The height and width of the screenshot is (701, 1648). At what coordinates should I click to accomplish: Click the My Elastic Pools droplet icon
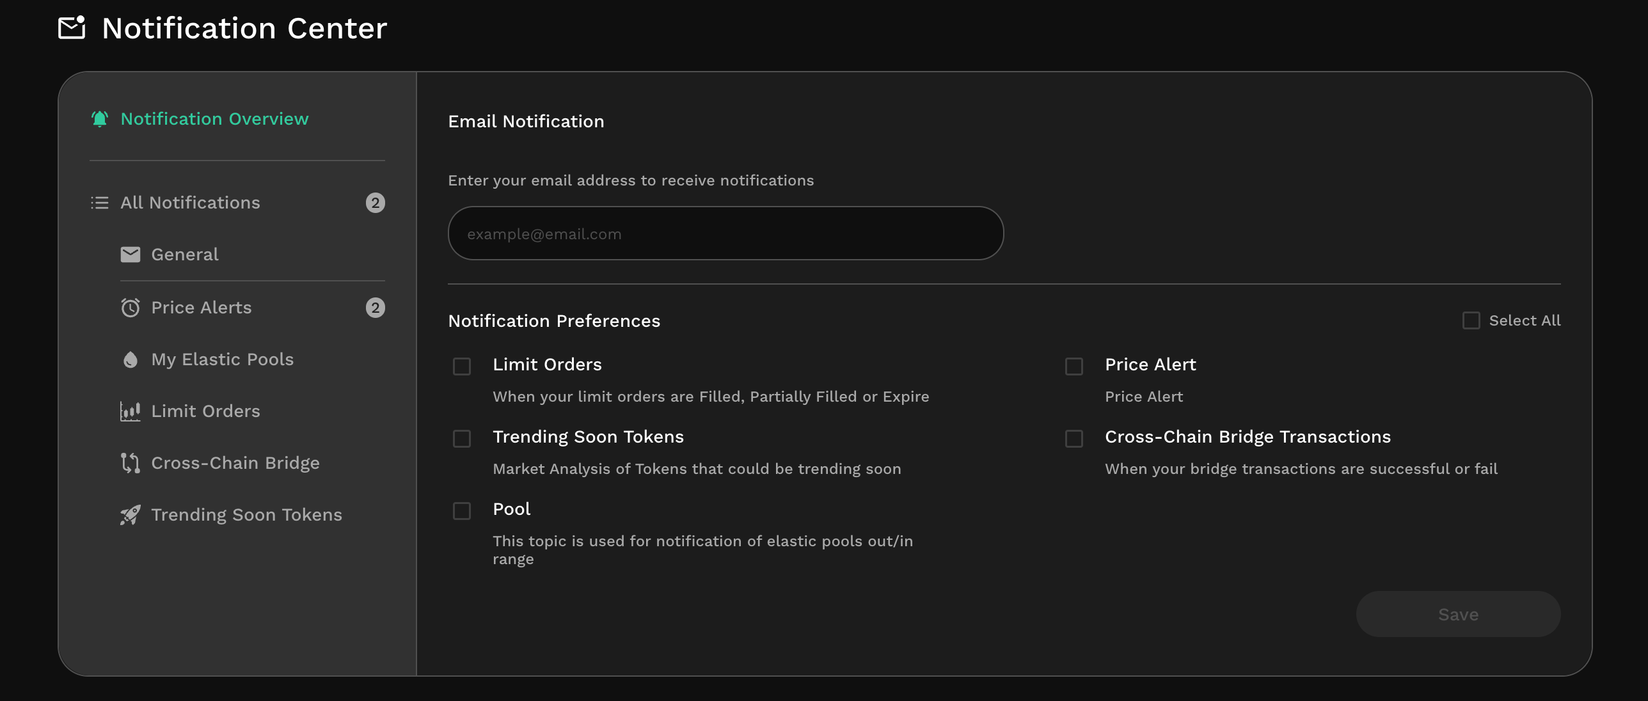[131, 359]
